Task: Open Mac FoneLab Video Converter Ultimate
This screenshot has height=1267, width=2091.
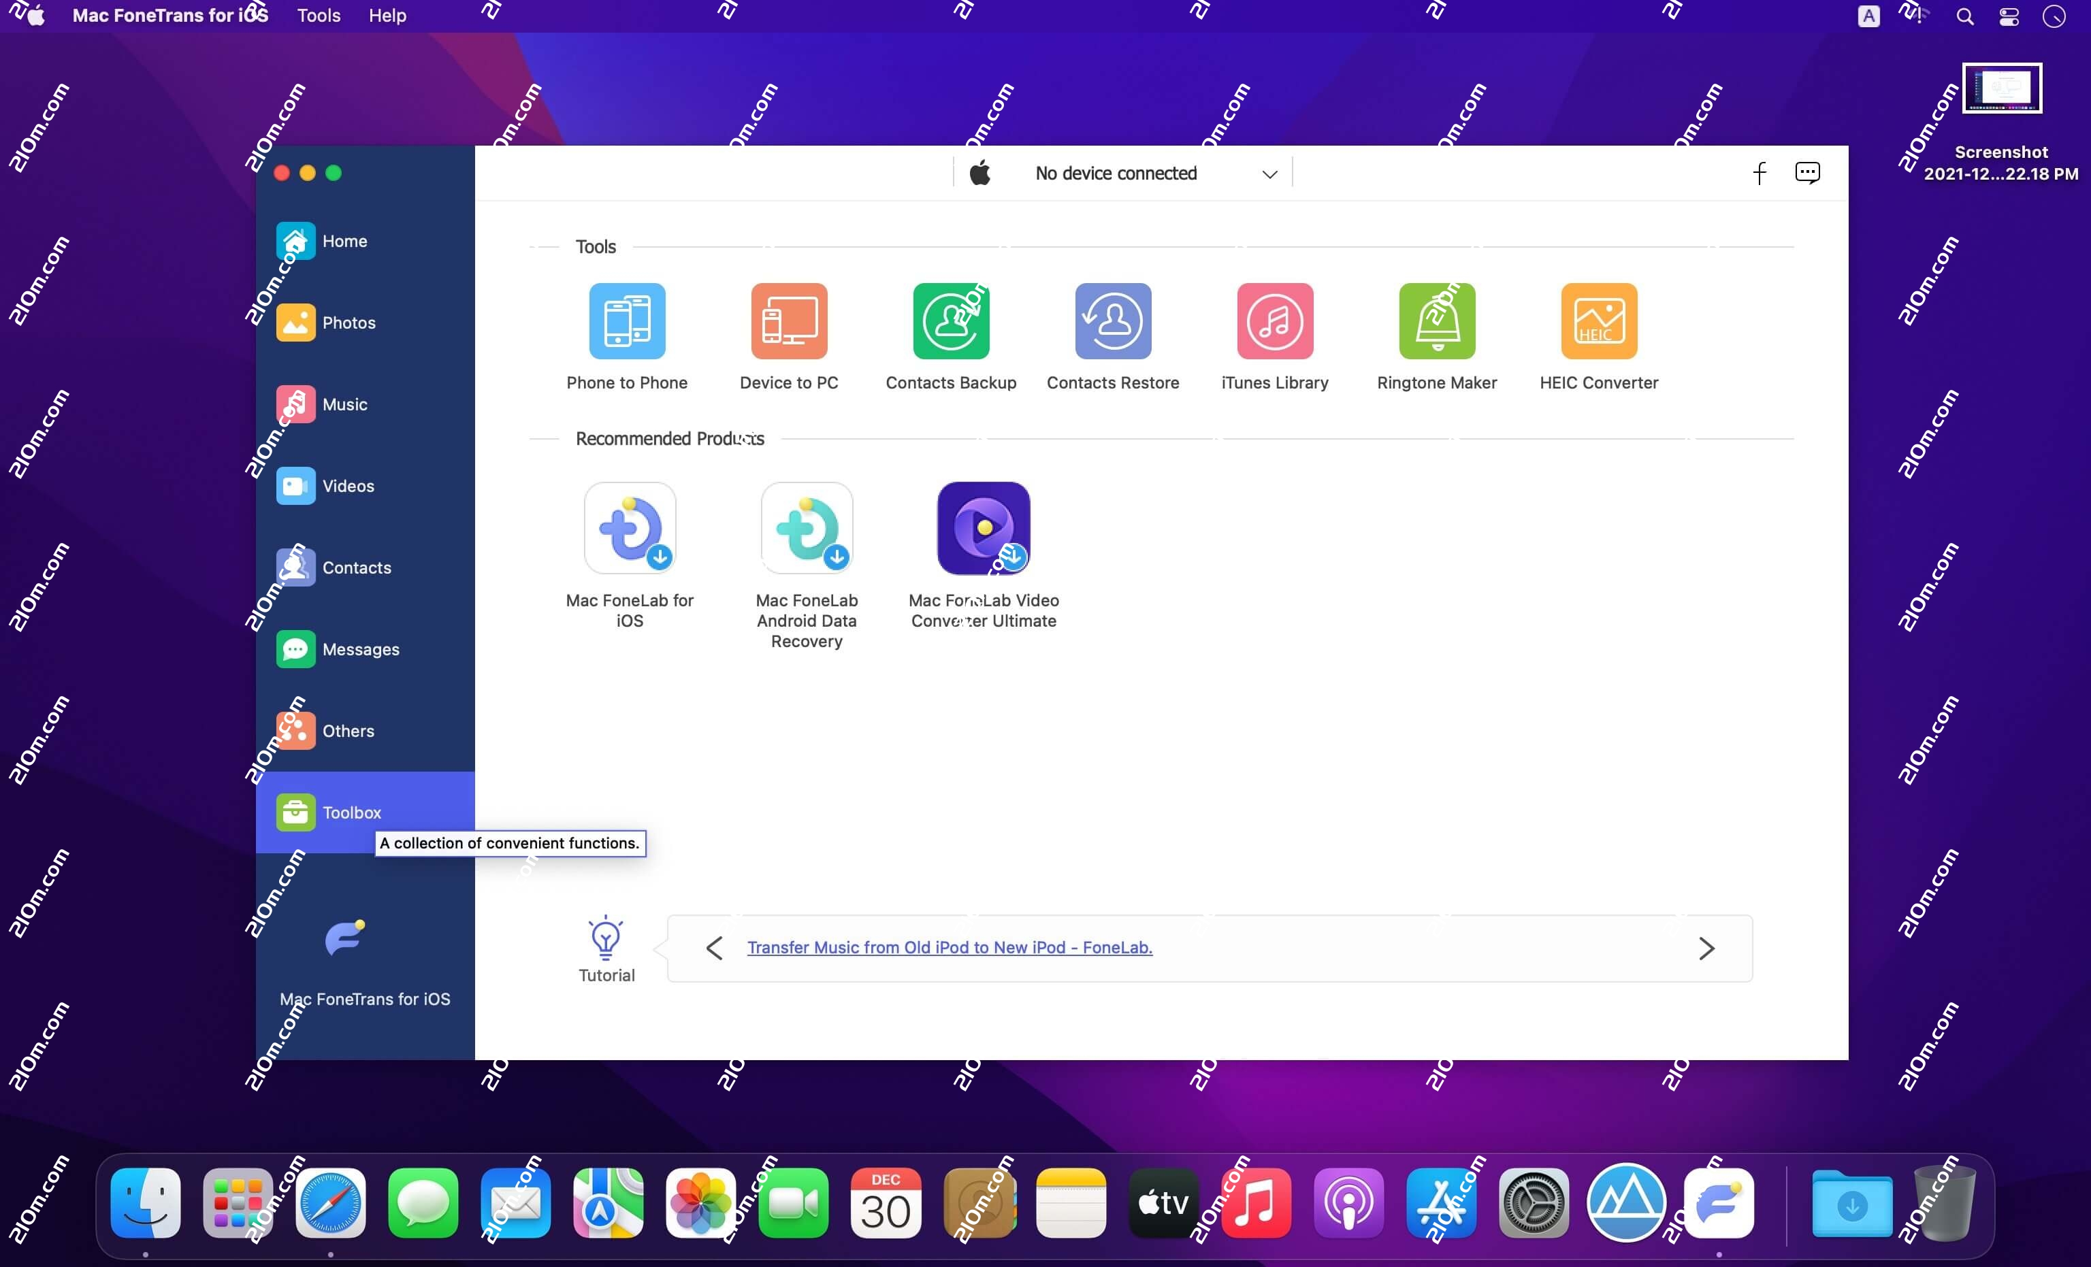Action: click(982, 527)
